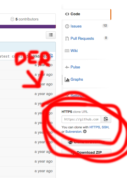The image size is (127, 178).
Task: Open the Pulse page
Action: (75, 67)
